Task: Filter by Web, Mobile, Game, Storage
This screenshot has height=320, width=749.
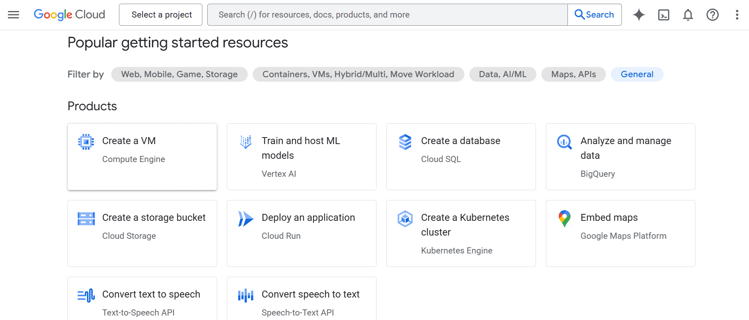Action: point(179,74)
